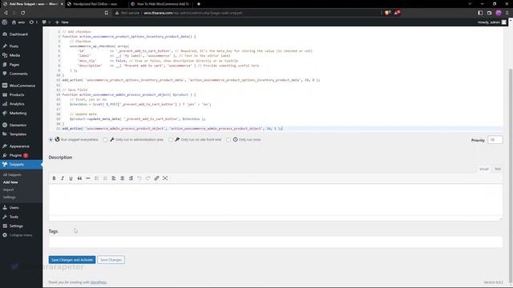The image size is (513, 288).
Task: Switch description editor to Text tab
Action: pyautogui.click(x=497, y=169)
